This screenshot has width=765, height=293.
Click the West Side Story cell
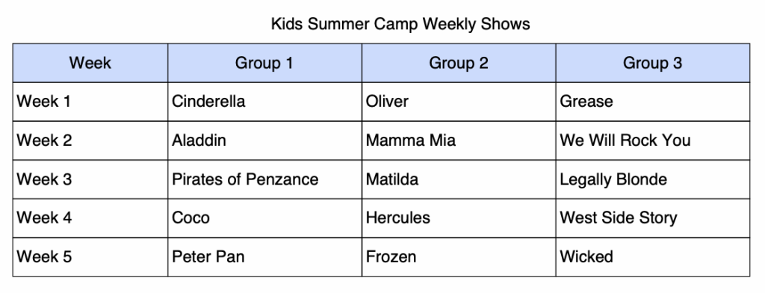click(x=653, y=218)
